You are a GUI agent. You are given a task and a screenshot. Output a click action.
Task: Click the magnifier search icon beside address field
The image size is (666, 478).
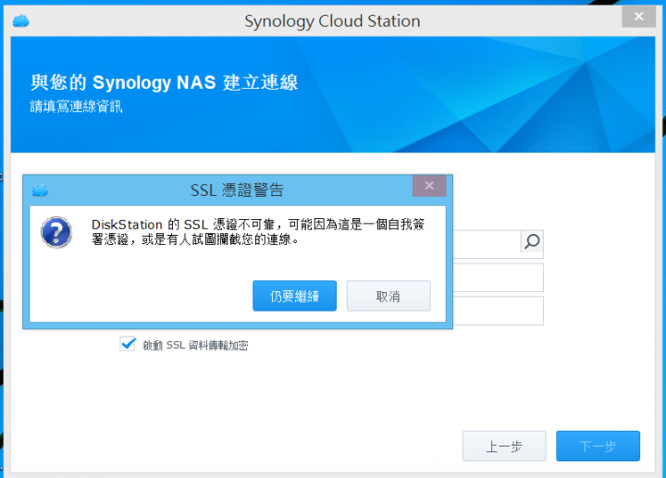pos(532,241)
